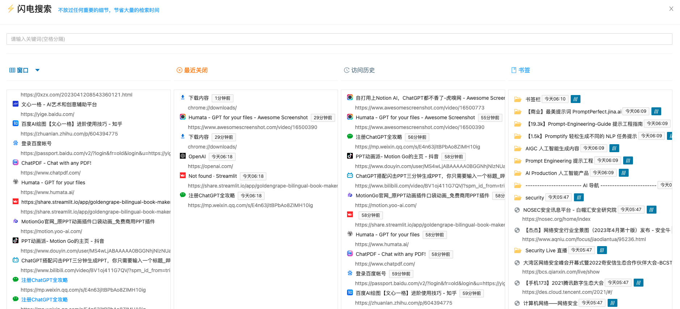Select the 书签 section header
This screenshot has width=680, height=309.
pyautogui.click(x=520, y=70)
